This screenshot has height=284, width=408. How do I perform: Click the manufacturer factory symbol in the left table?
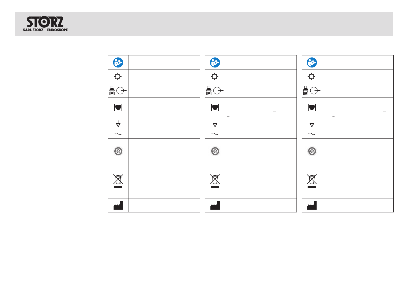(118, 205)
